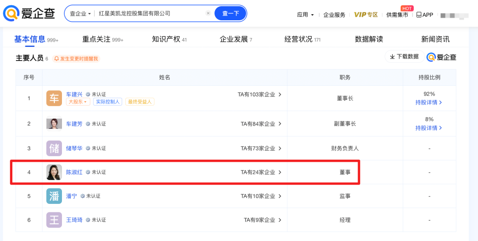The width and height of the screenshot is (478, 241).
Task: Open 企业服务 in the top navigation
Action: 335,15
